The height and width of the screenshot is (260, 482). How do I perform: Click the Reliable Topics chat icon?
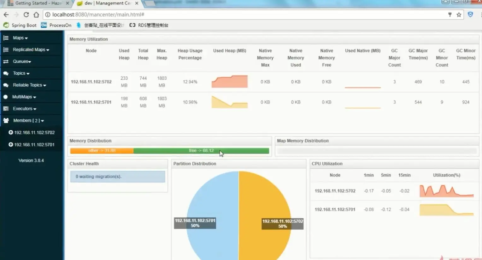click(x=6, y=85)
